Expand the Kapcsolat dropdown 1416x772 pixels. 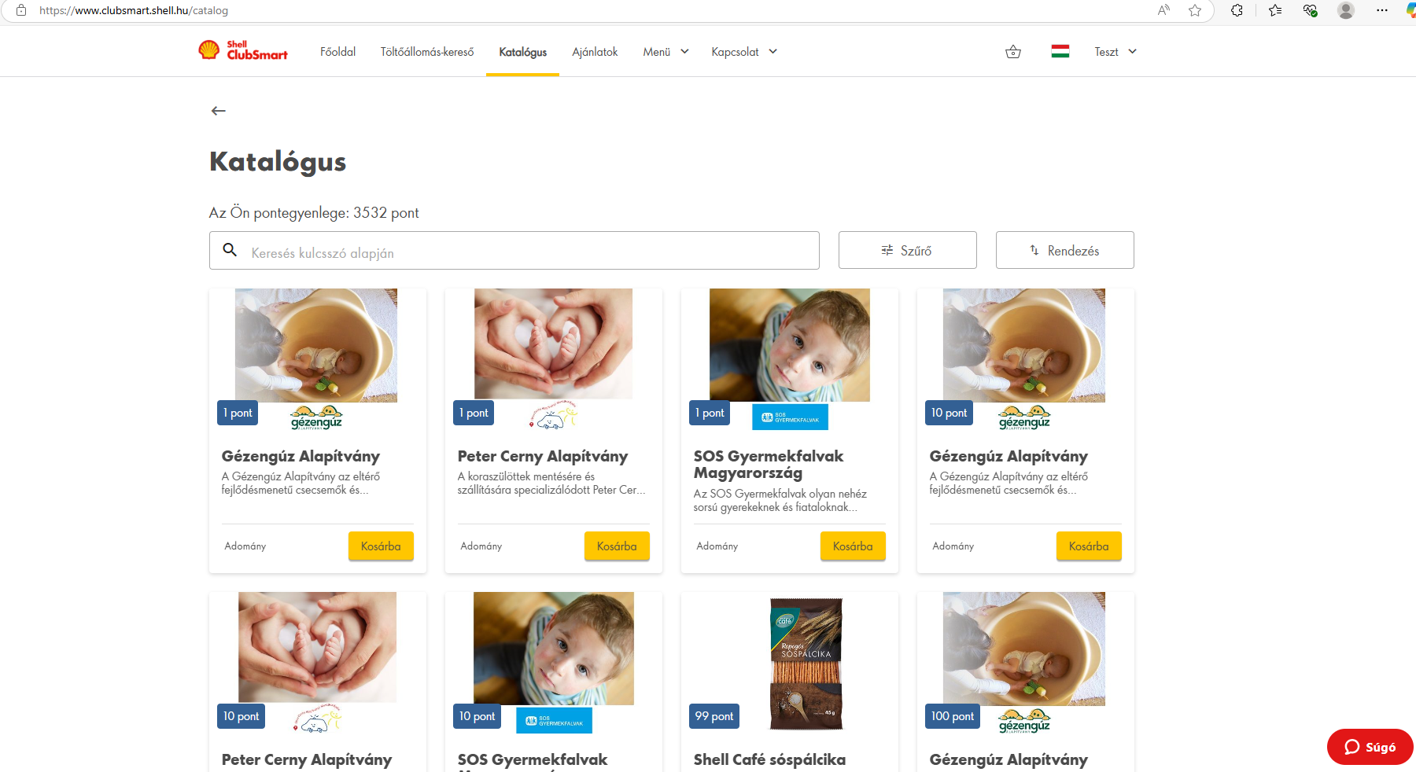(744, 52)
